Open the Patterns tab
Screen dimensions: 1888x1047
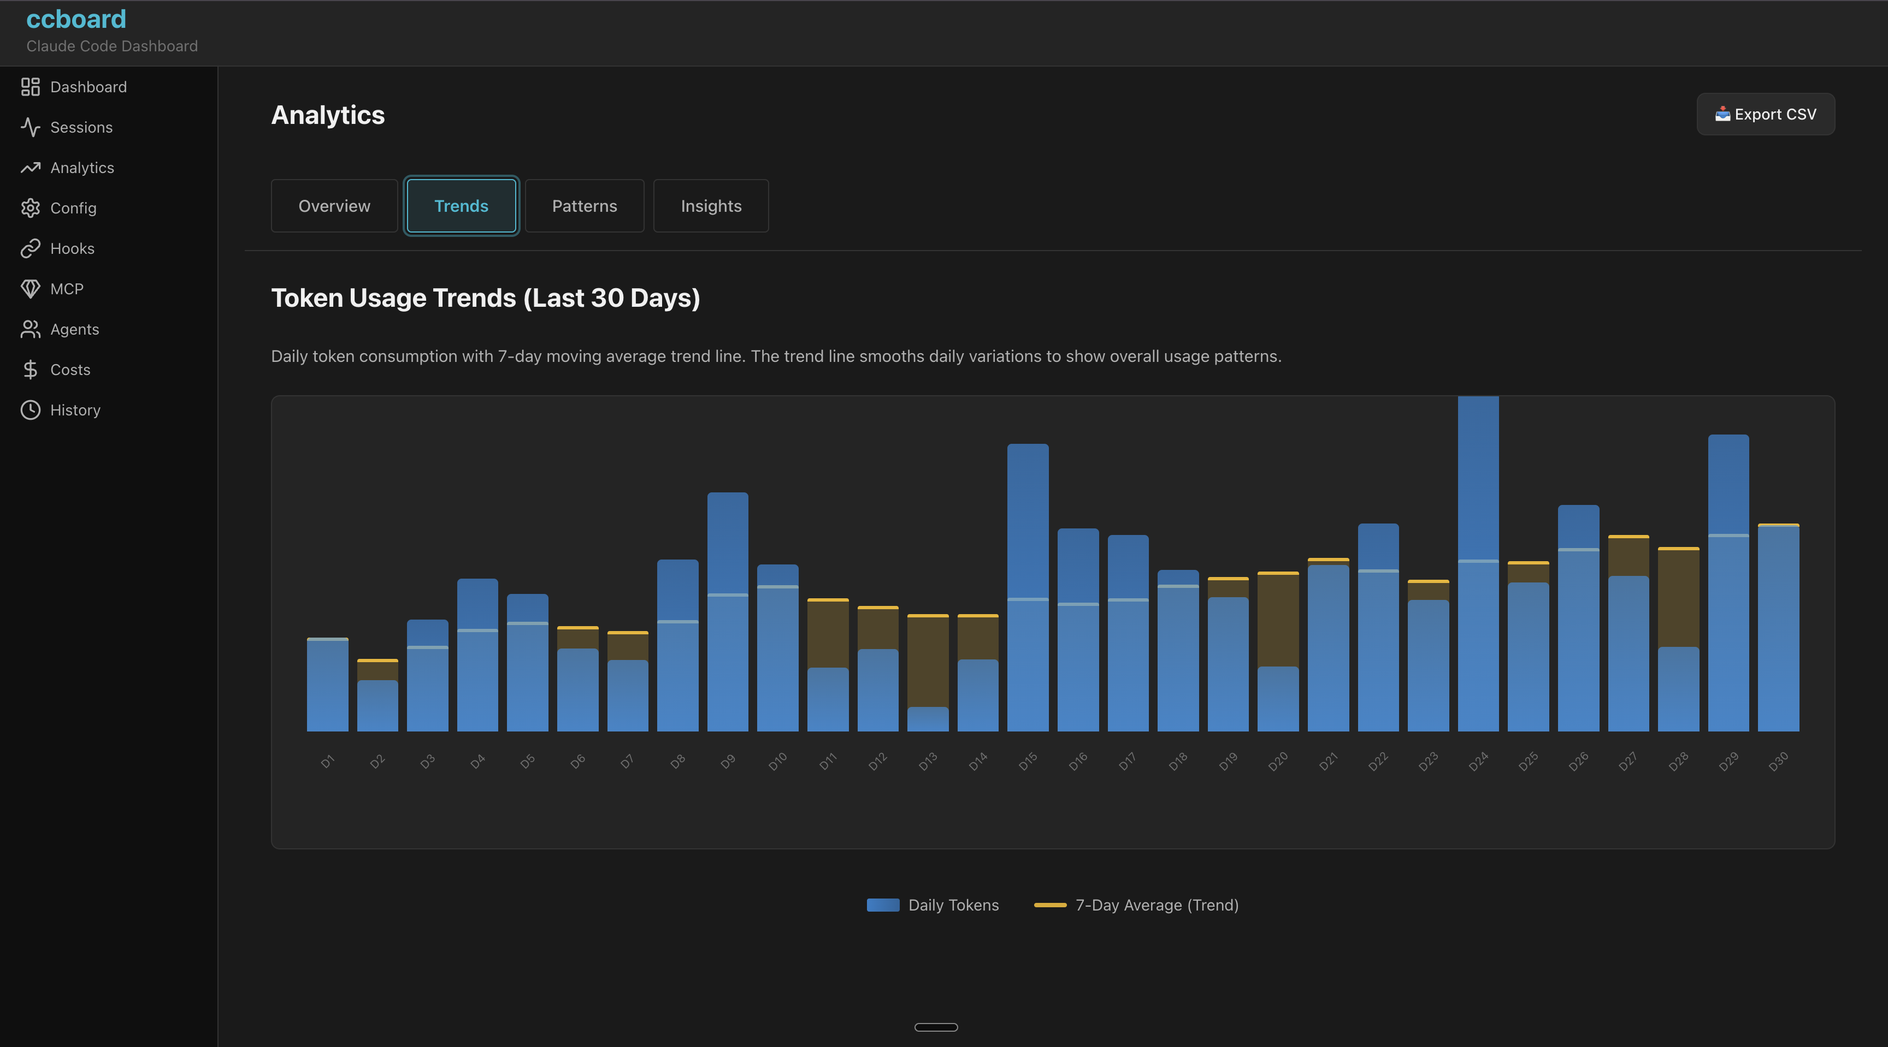583,206
